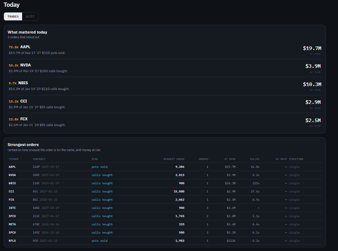
Task: Click the CONTRACT column header
Action: (x=39, y=159)
